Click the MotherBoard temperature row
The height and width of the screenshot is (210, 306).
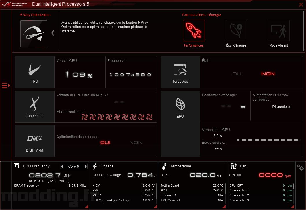(192, 185)
